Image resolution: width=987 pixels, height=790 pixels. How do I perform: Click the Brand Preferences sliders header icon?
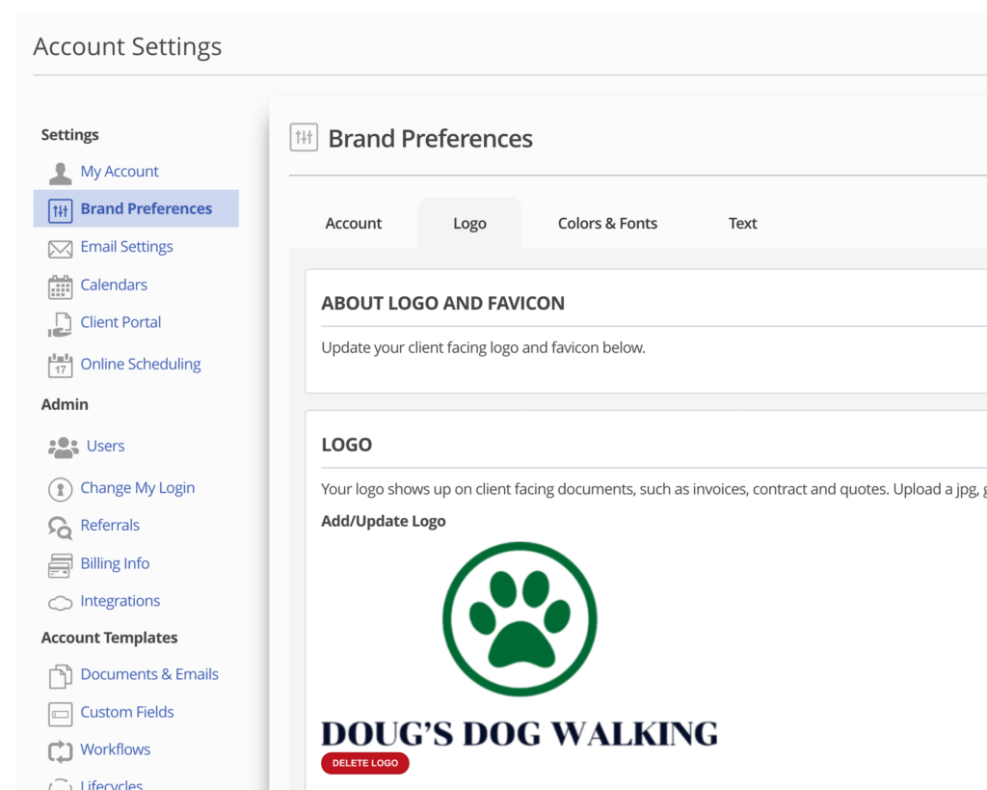click(304, 138)
